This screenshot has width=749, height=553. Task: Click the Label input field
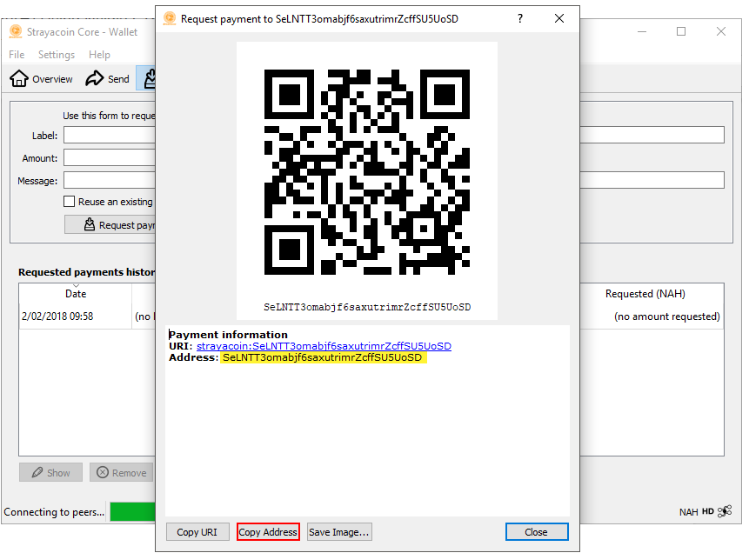(110, 135)
